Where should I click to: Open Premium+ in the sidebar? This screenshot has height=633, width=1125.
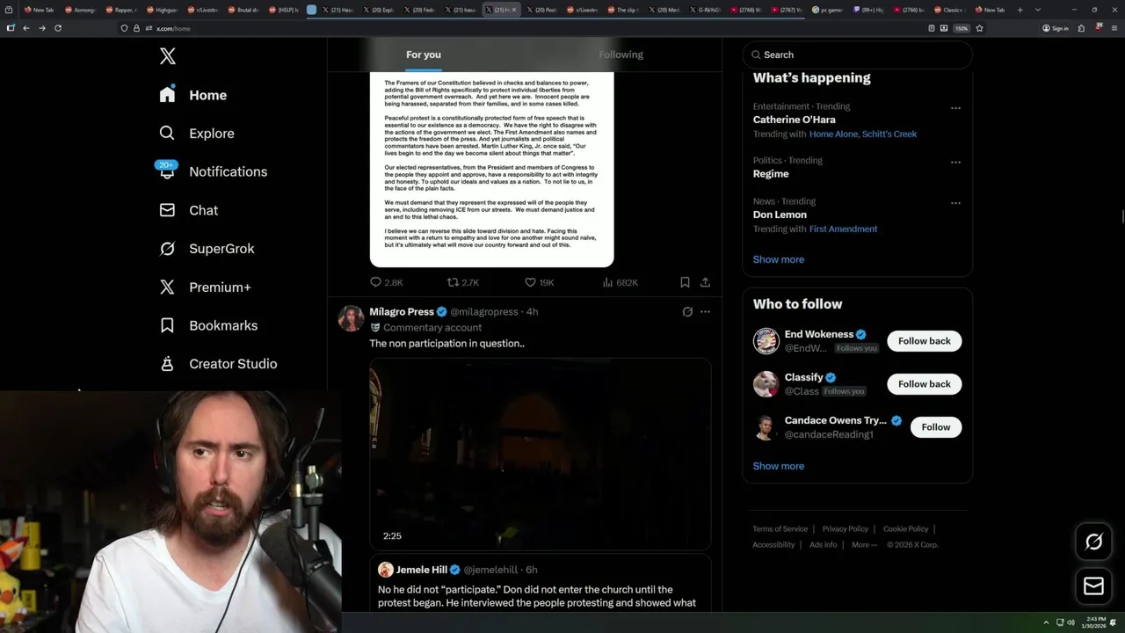point(206,287)
